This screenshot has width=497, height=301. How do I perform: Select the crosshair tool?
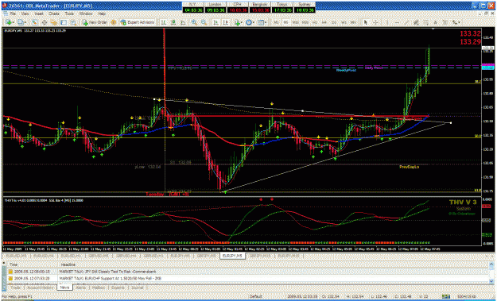375,22
